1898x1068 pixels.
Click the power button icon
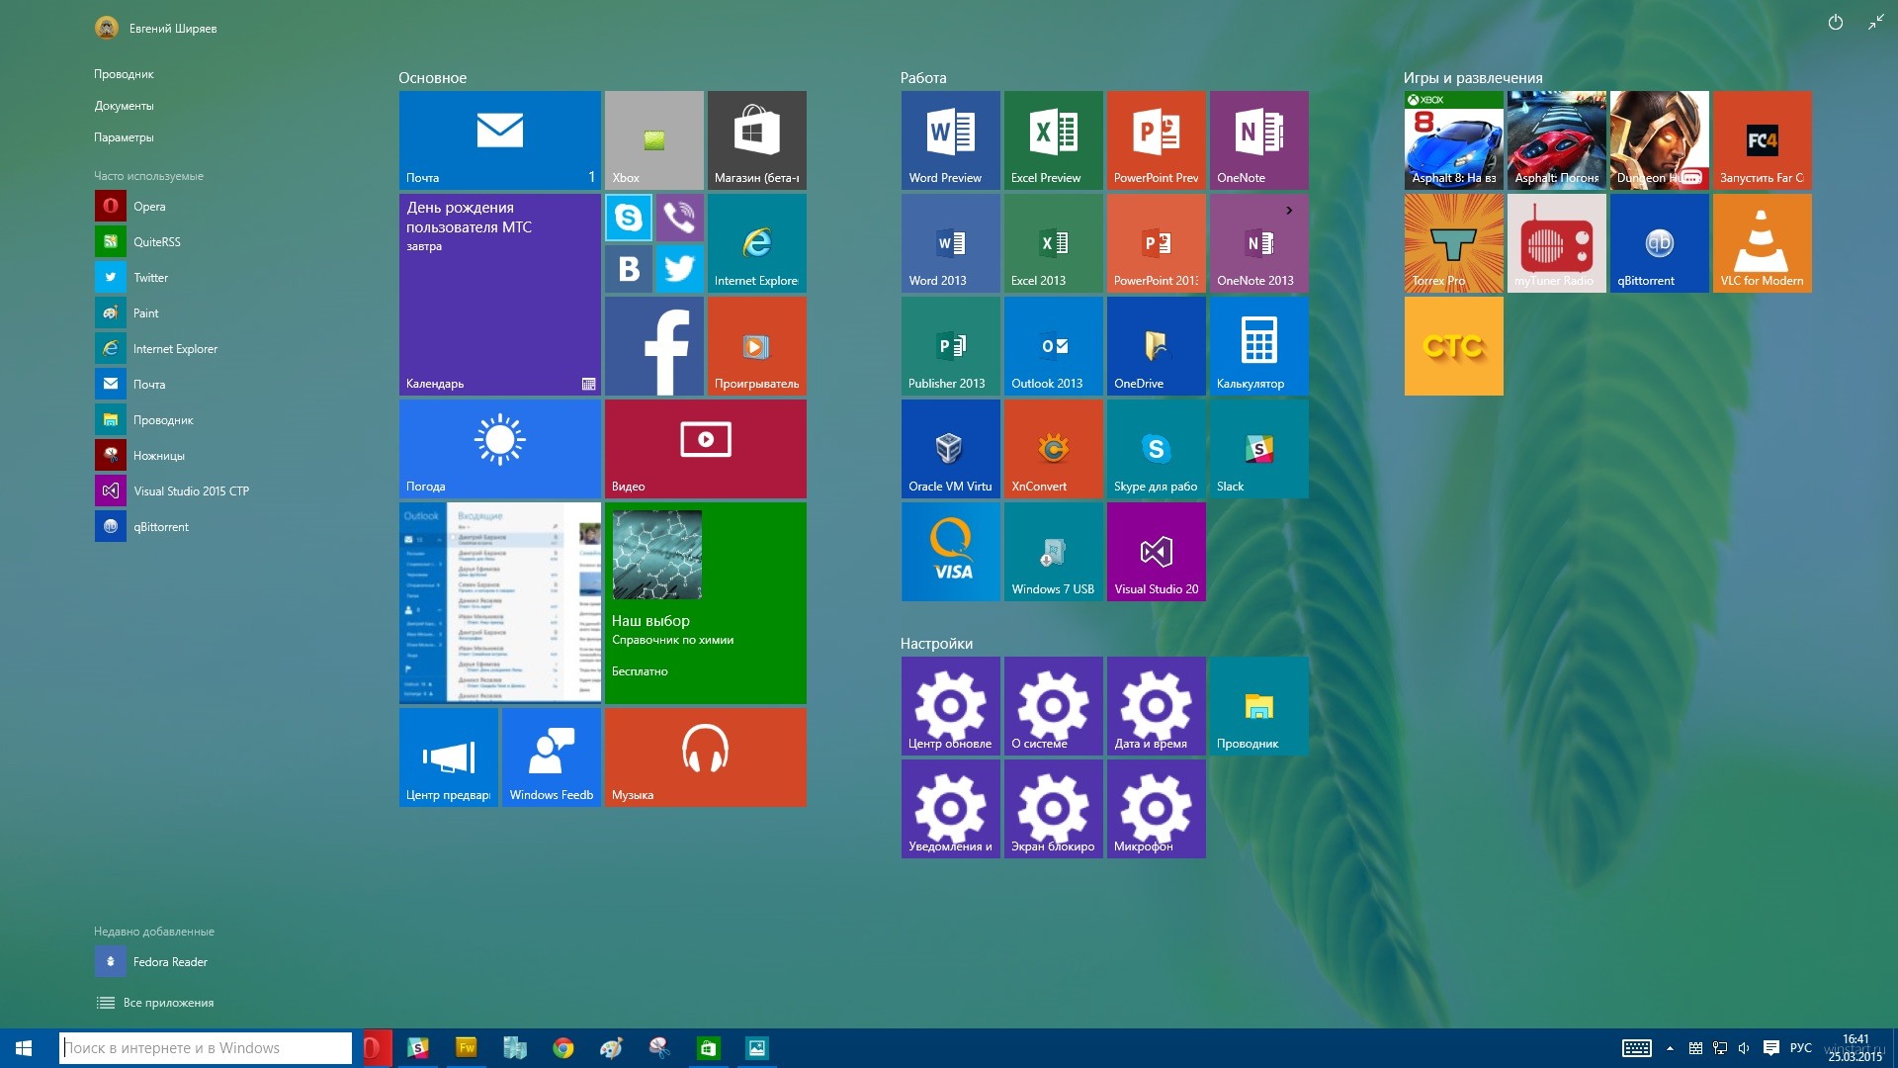pyautogui.click(x=1835, y=22)
